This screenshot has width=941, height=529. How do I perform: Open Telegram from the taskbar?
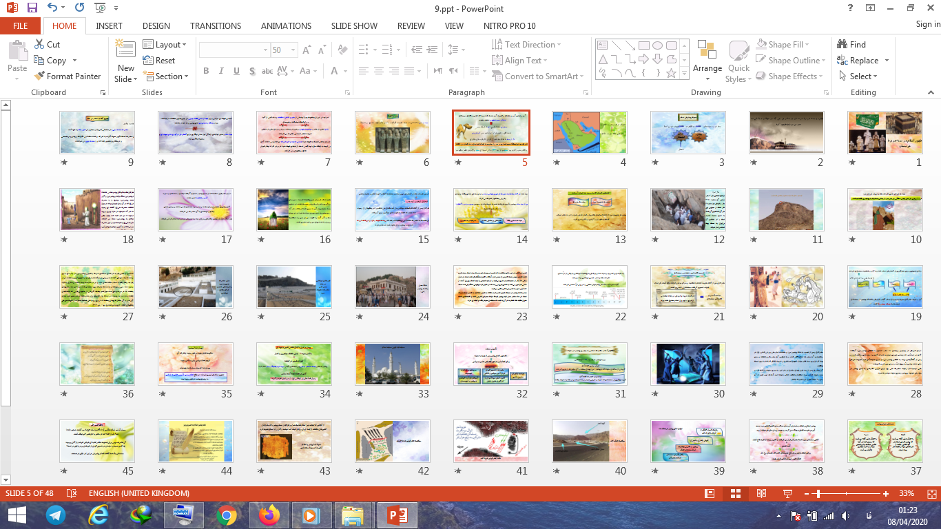pyautogui.click(x=56, y=515)
